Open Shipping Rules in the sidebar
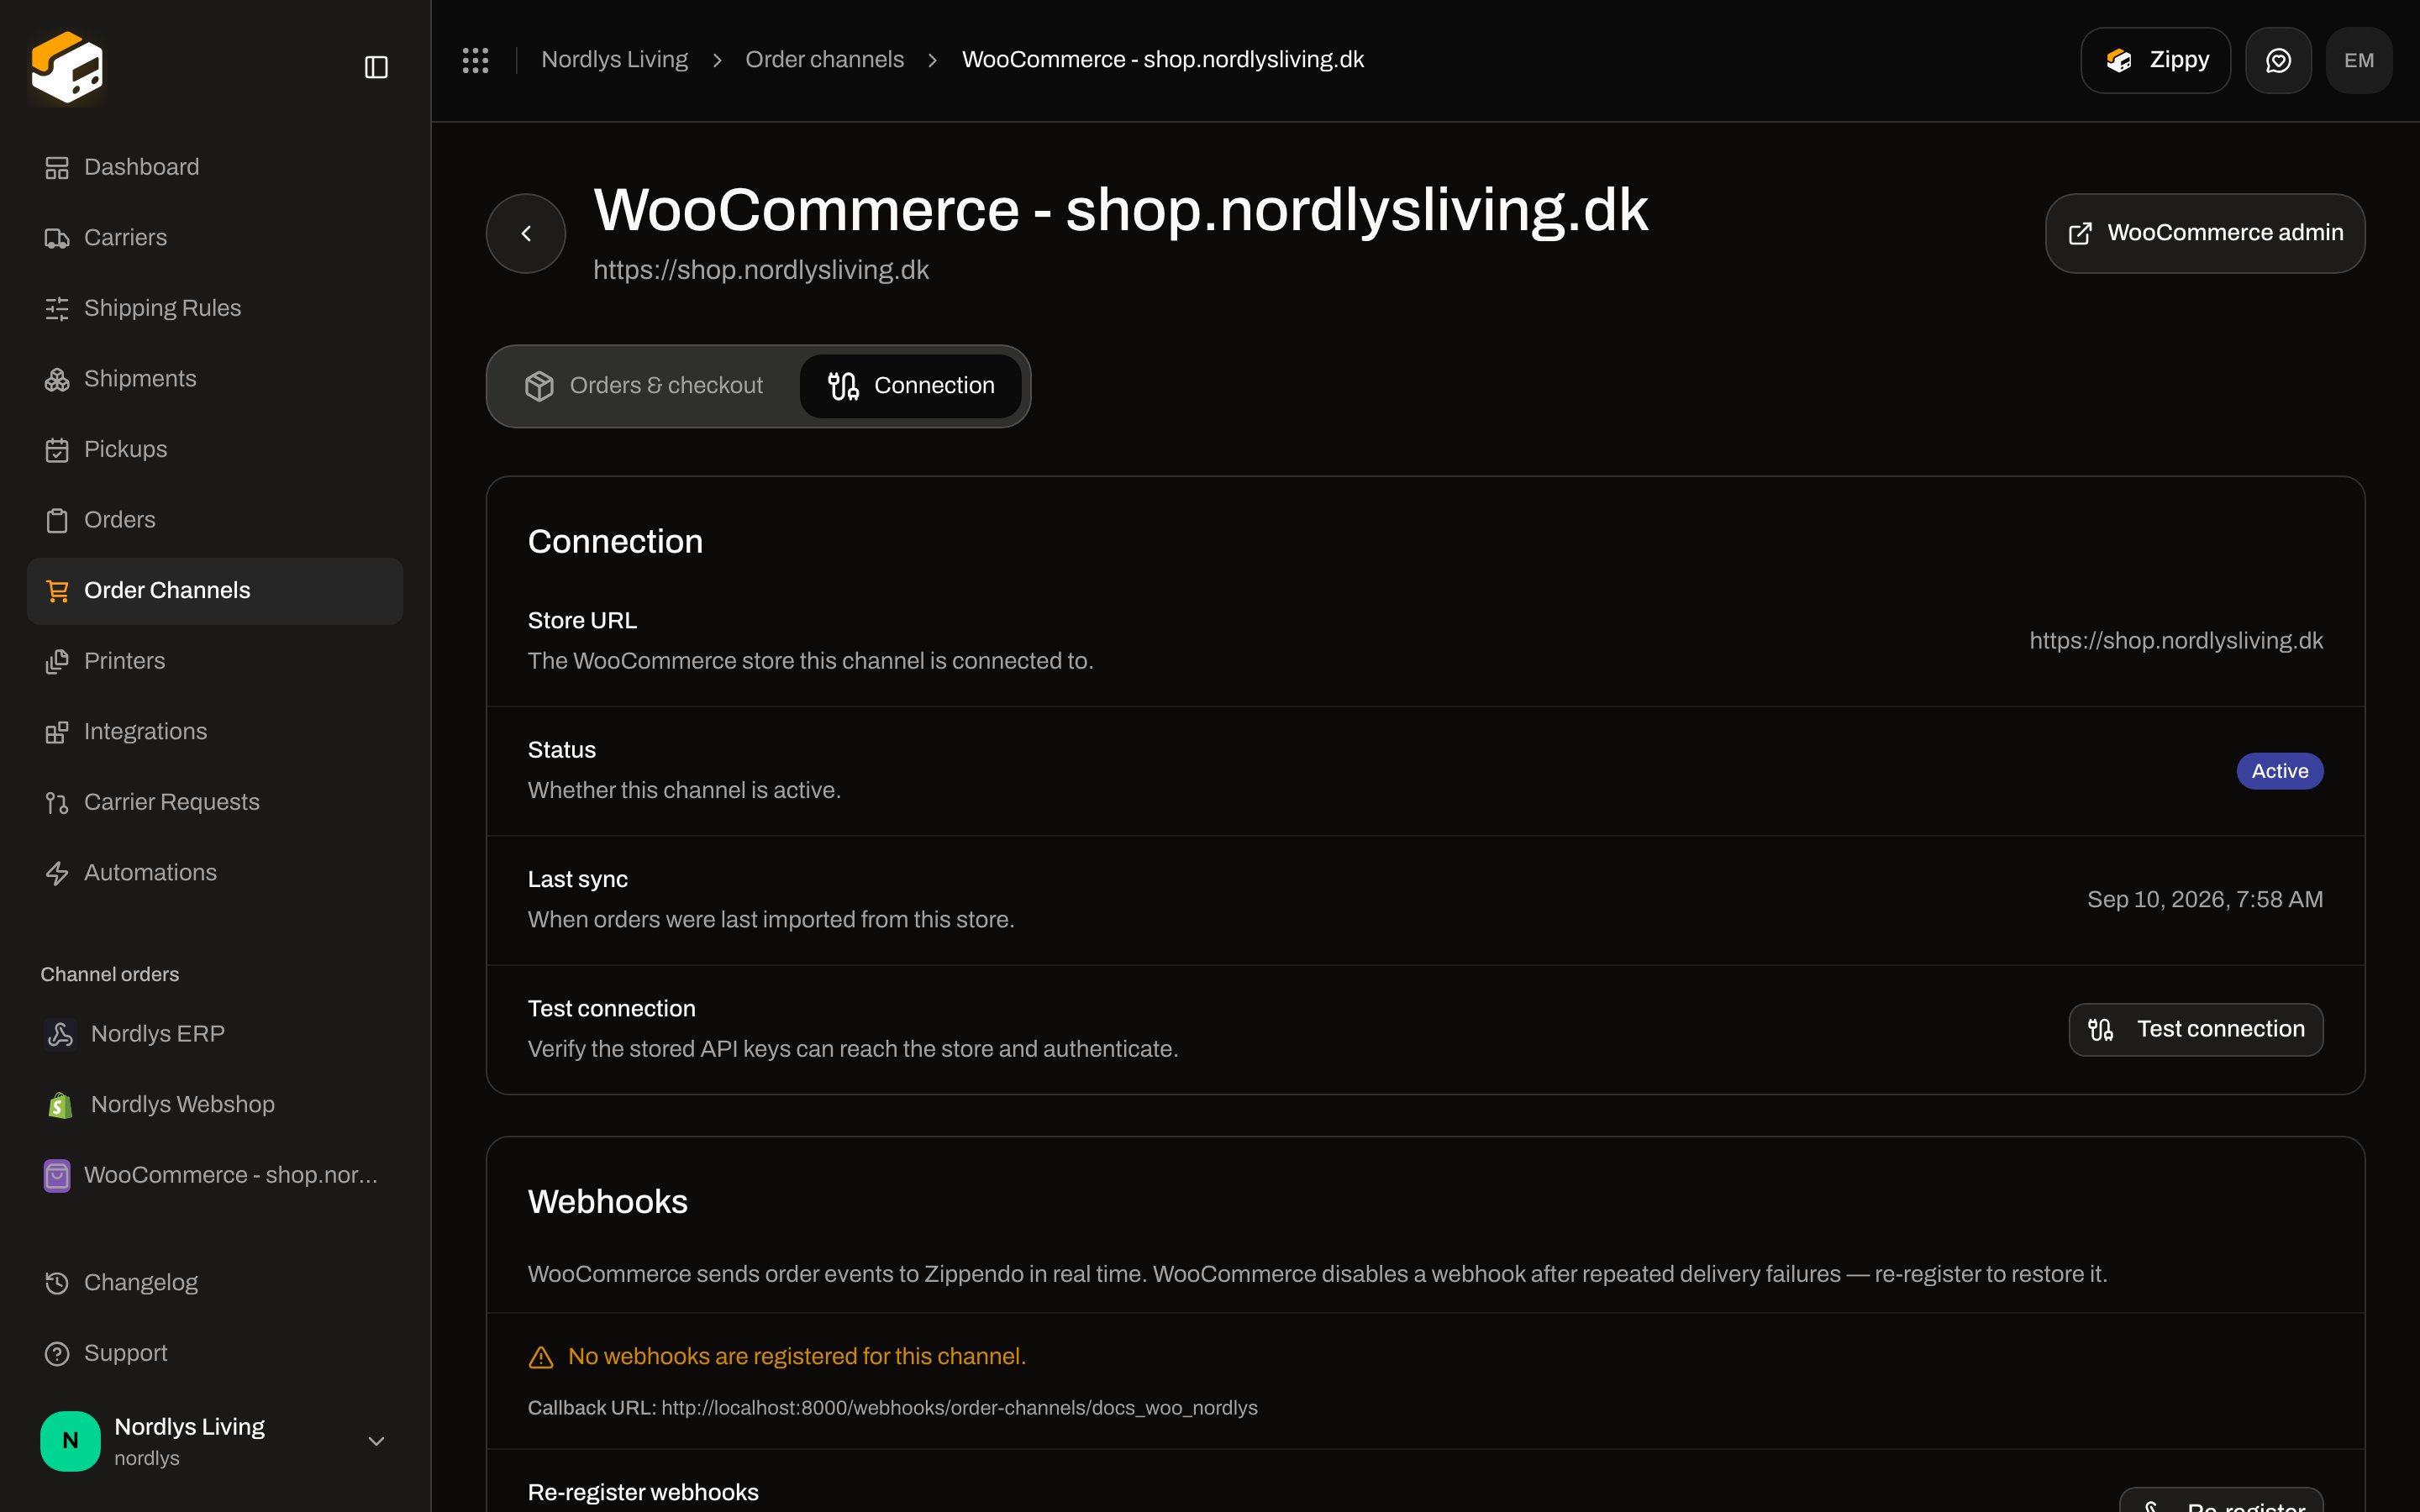Viewport: 2420px width, 1512px height. point(215,308)
